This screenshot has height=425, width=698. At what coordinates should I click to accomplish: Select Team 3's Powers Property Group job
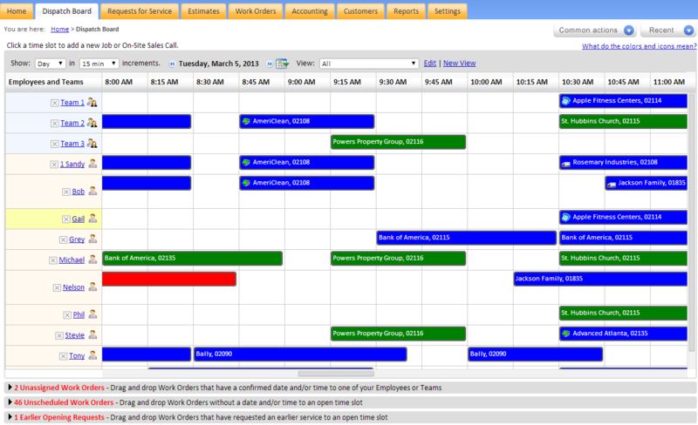point(399,142)
